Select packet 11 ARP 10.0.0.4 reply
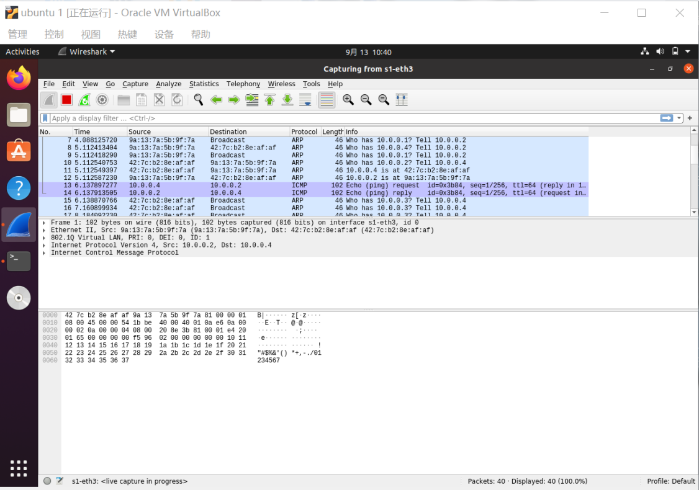Image resolution: width=699 pixels, height=490 pixels. pos(314,170)
